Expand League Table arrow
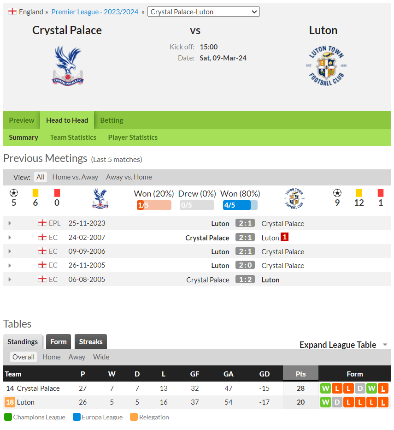 click(x=385, y=345)
